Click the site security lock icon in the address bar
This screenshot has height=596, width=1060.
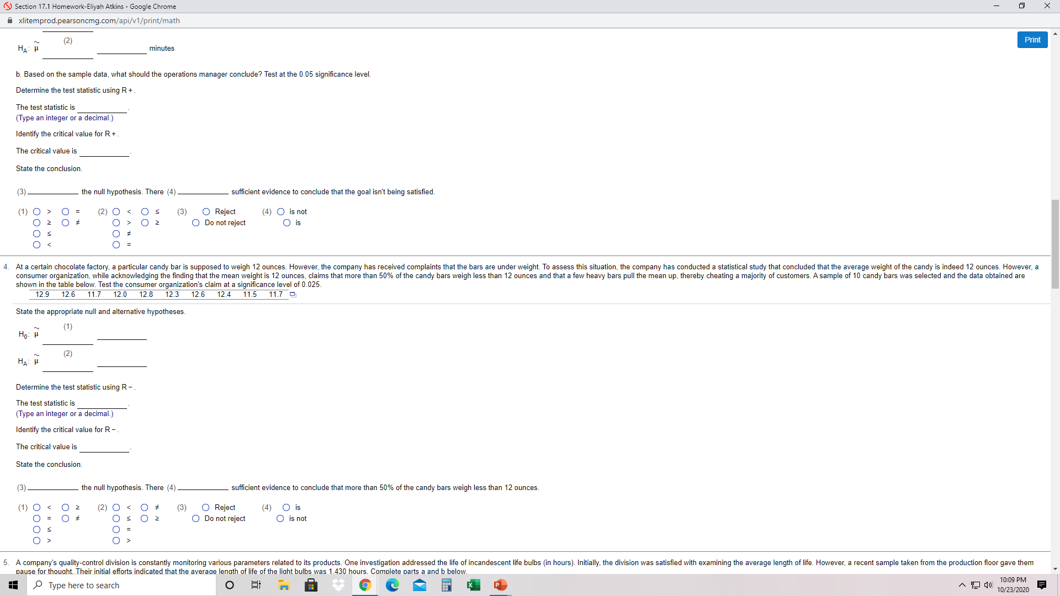(9, 20)
